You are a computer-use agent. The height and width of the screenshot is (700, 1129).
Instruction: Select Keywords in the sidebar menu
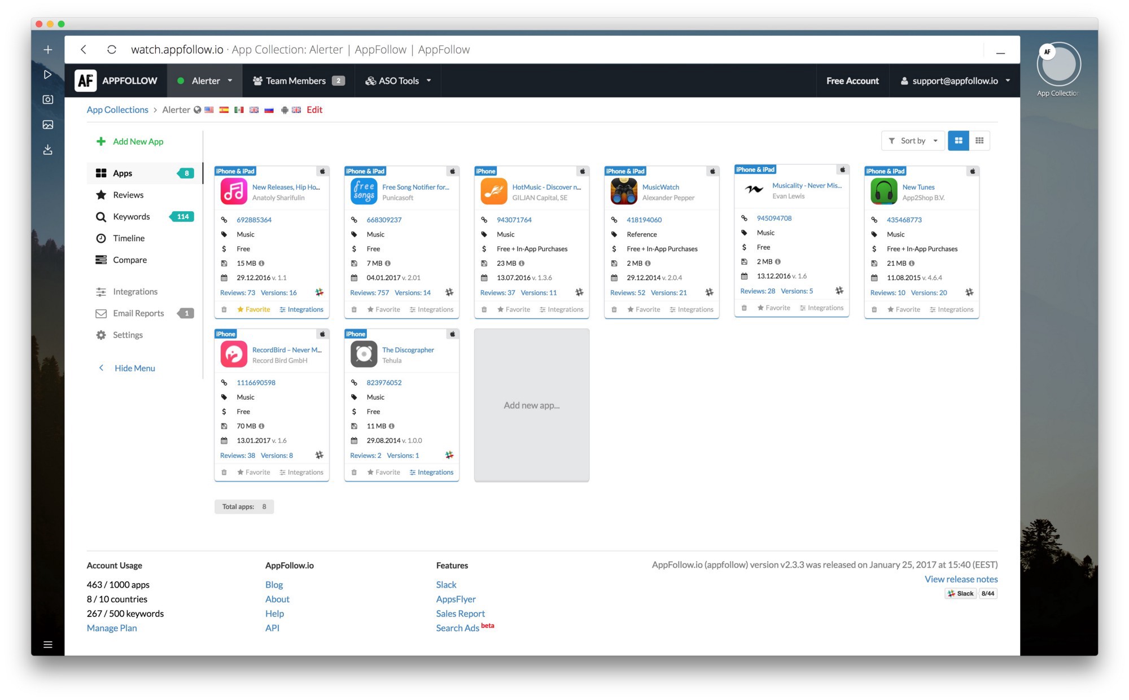pyautogui.click(x=131, y=217)
